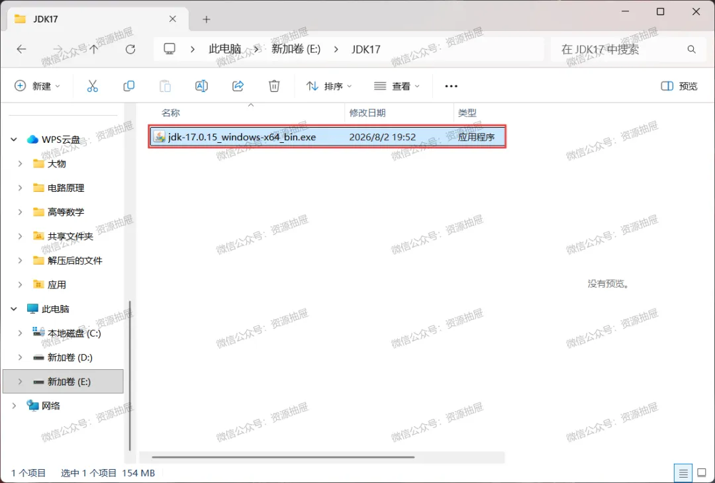Screen dimensions: 715x483
Task: Click the 新加卷 (D:) drive icon
Action: pos(39,358)
